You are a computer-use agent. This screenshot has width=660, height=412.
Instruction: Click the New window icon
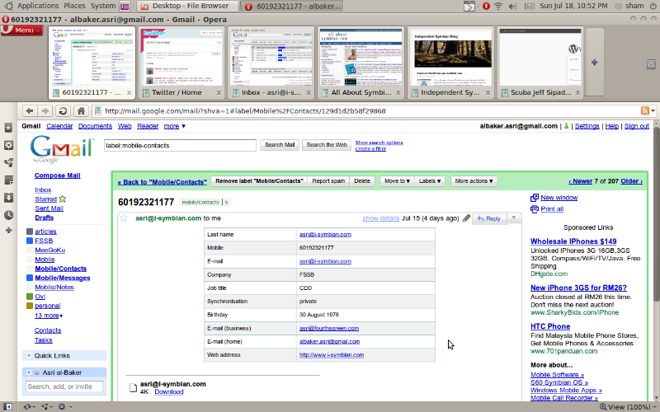[535, 198]
